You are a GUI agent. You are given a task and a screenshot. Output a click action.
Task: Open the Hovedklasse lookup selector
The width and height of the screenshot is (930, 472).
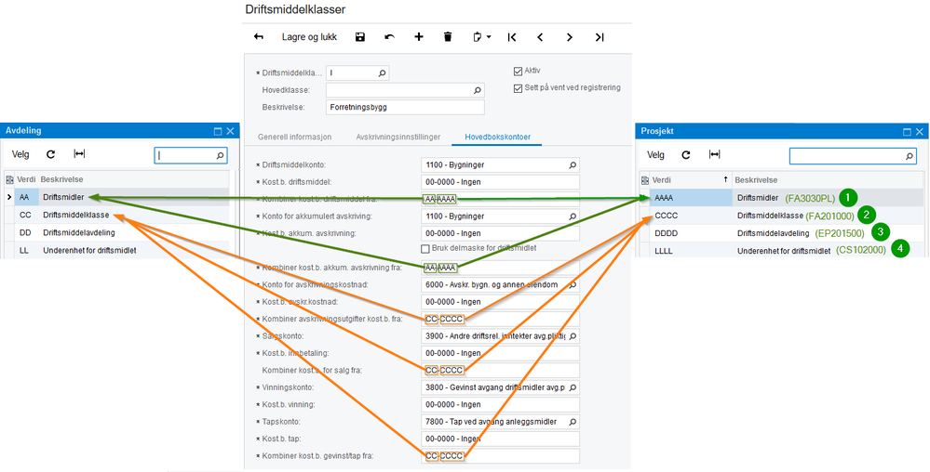pos(478,91)
